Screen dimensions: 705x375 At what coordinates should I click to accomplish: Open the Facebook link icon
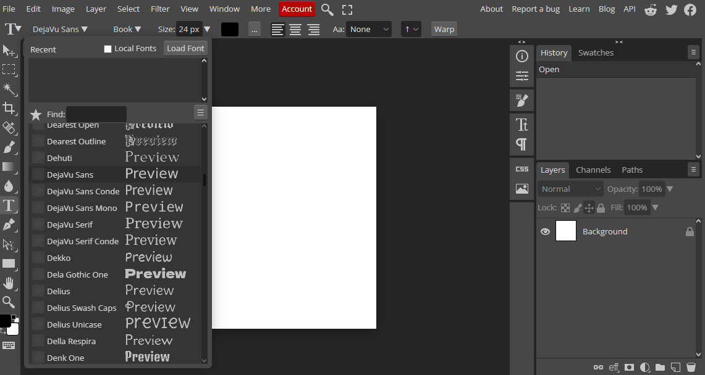tap(690, 9)
